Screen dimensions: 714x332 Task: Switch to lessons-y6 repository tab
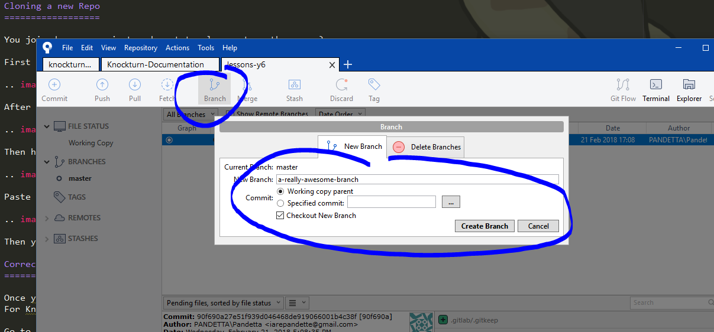tap(279, 64)
